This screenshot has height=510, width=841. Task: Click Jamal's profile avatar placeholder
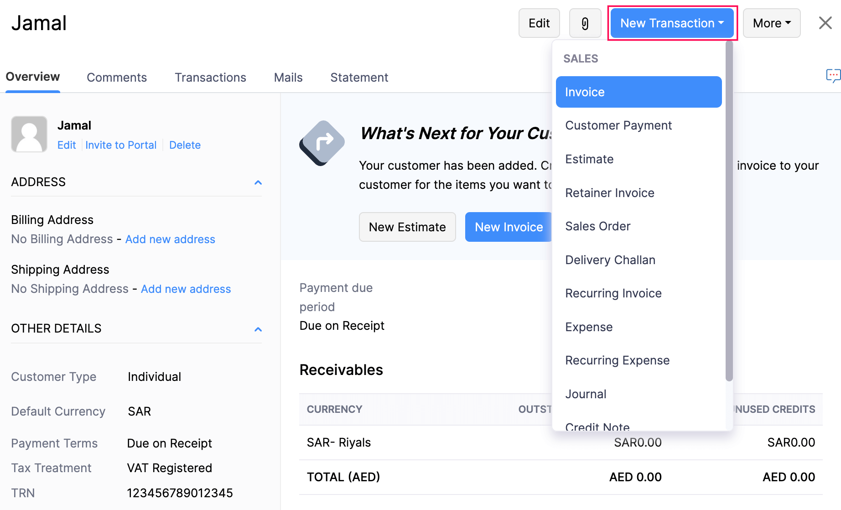click(x=29, y=134)
